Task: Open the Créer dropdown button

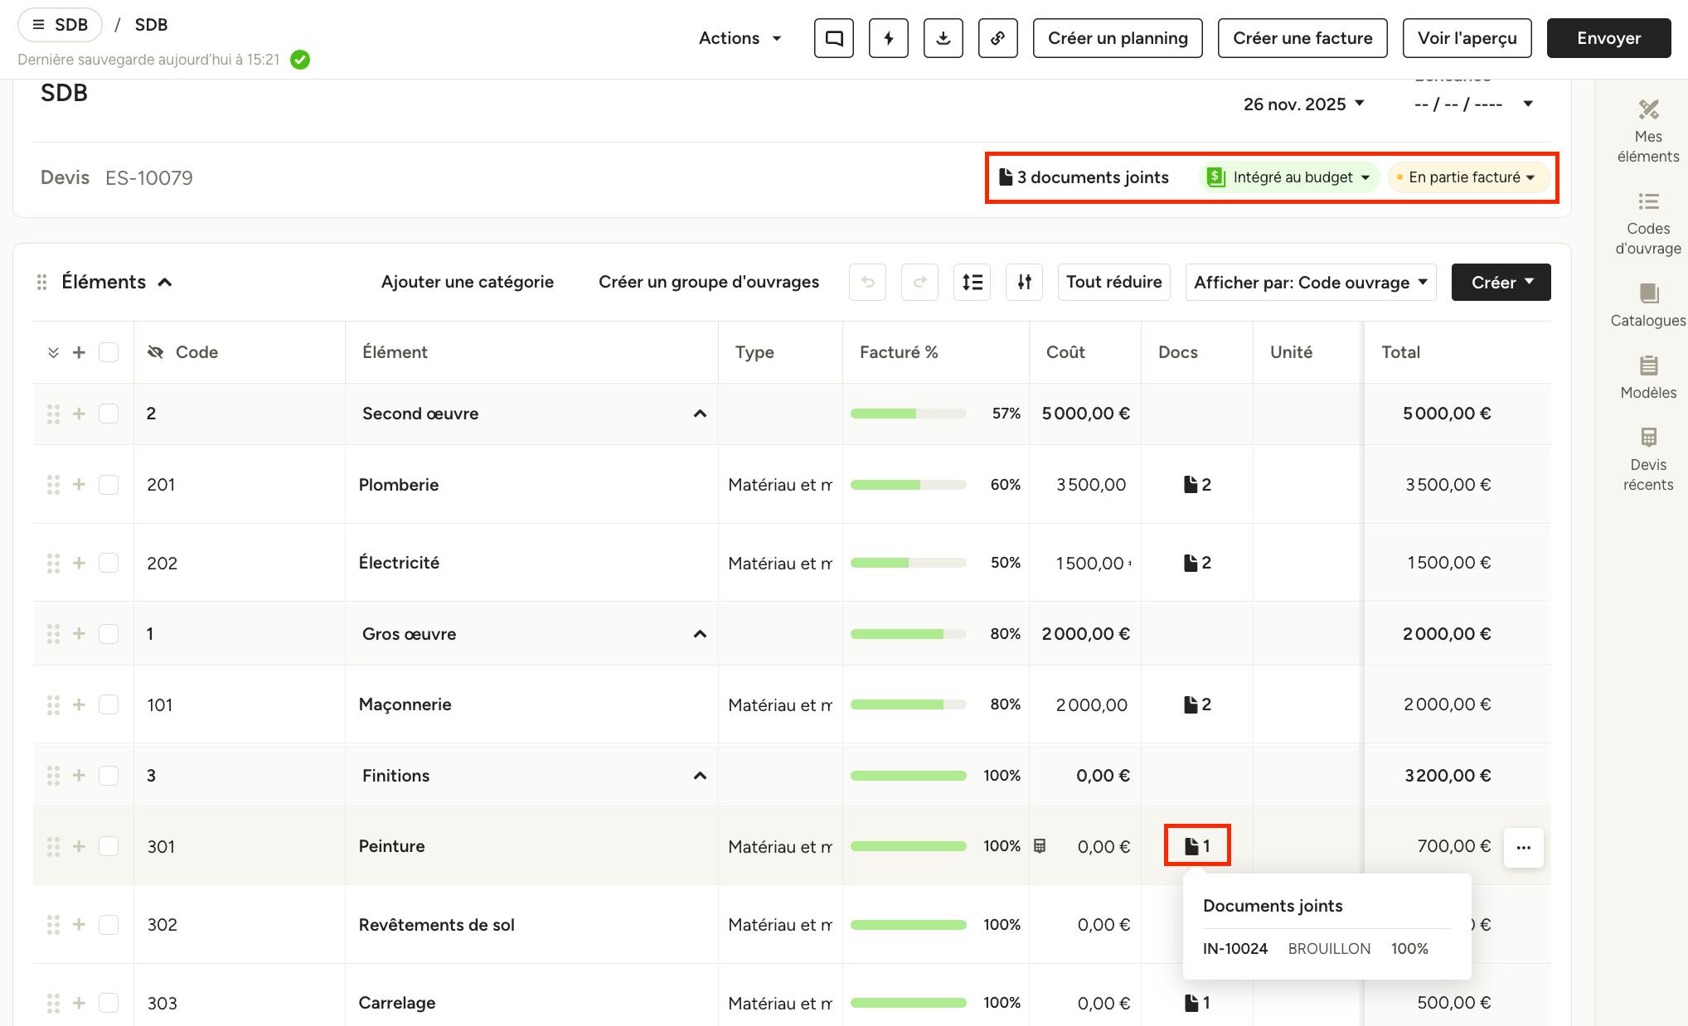Action: tap(1501, 283)
